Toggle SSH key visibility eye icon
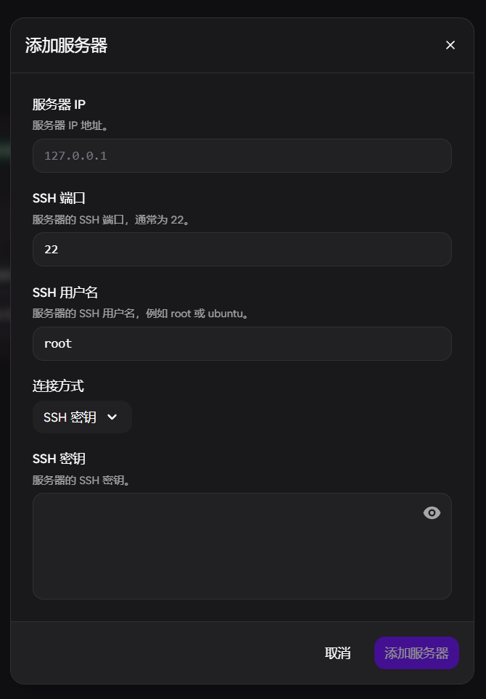Image resolution: width=486 pixels, height=699 pixels. (432, 513)
